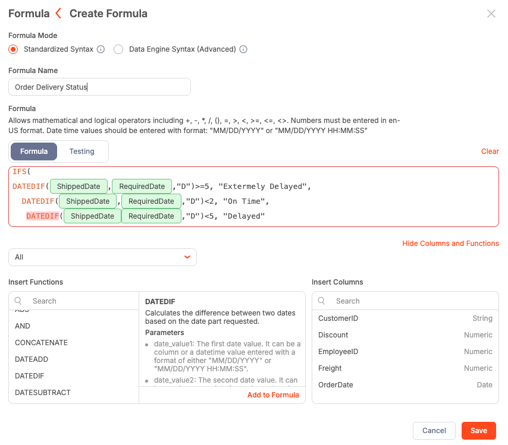Screen dimensions: 508x445
Task: Click info icon beside Standardized Syntax
Action: coord(101,49)
